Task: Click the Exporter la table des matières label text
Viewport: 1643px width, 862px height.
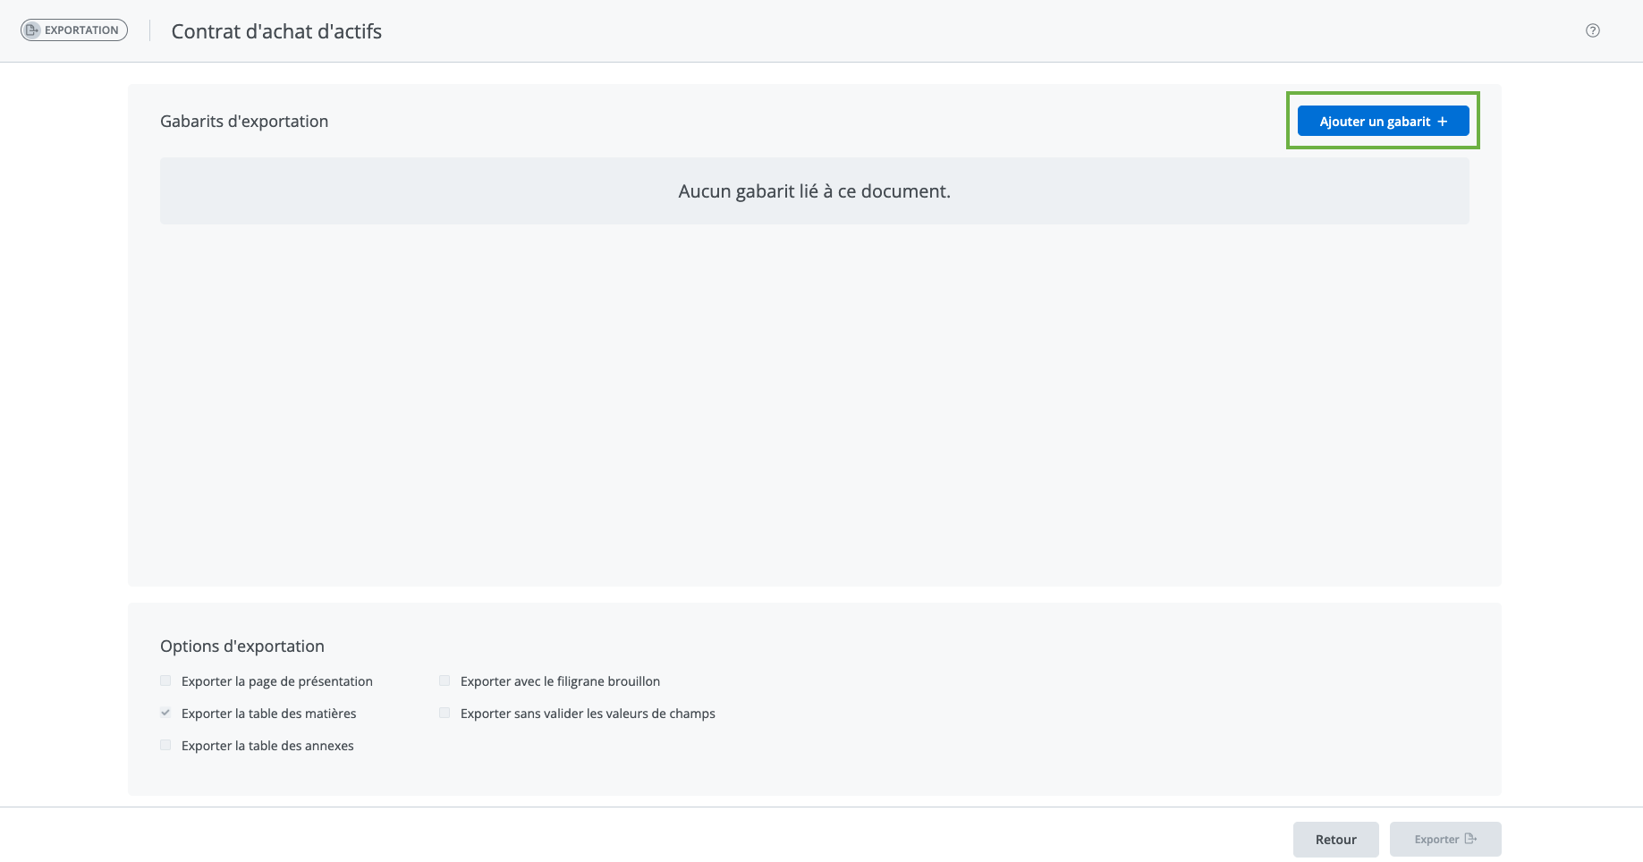Action: 268,714
